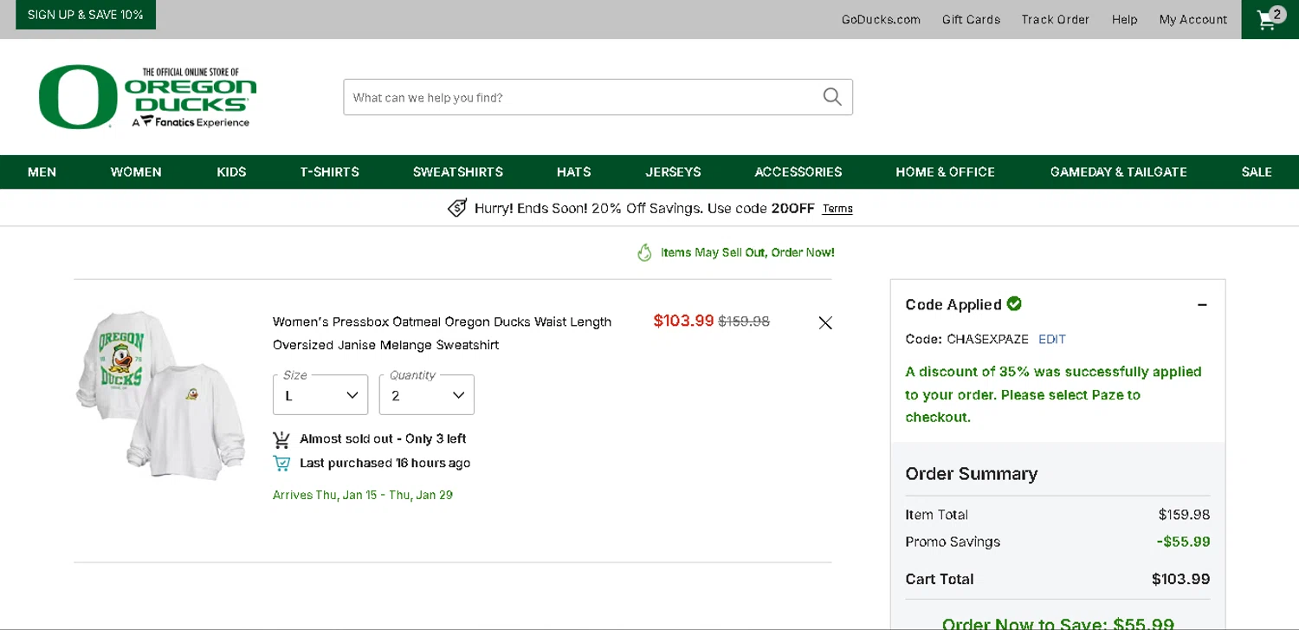This screenshot has width=1299, height=630.
Task: Click the black cart almost-sold-out icon
Action: click(281, 439)
